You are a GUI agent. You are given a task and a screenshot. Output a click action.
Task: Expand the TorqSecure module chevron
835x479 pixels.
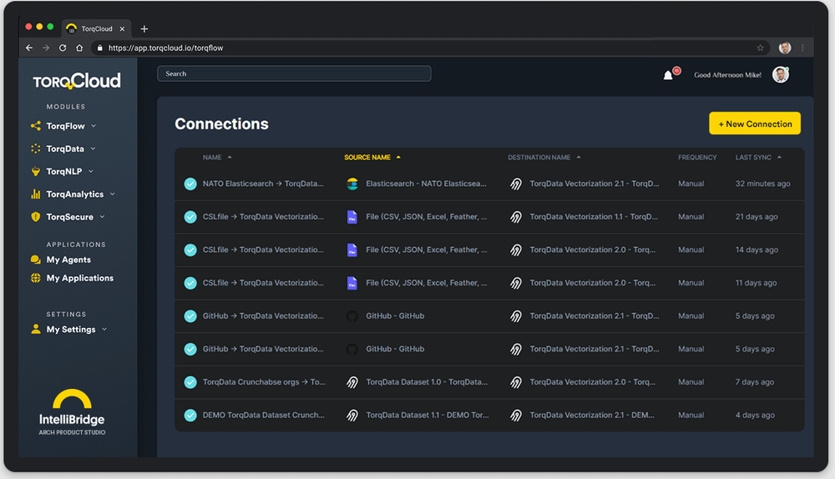point(102,217)
